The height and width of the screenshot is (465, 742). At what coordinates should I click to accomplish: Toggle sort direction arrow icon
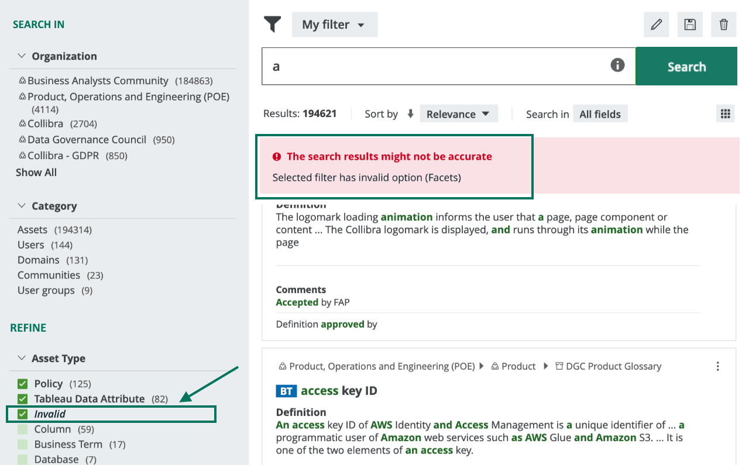pos(410,113)
